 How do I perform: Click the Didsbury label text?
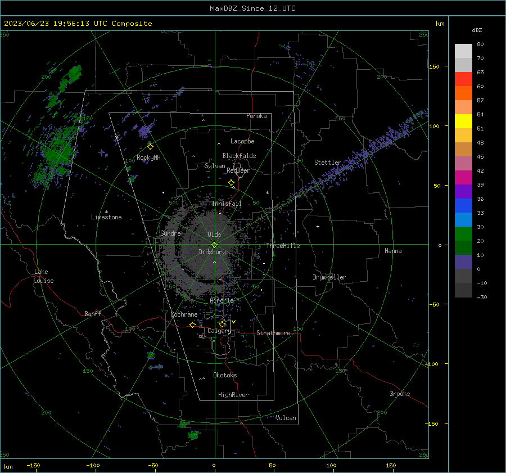(x=212, y=252)
